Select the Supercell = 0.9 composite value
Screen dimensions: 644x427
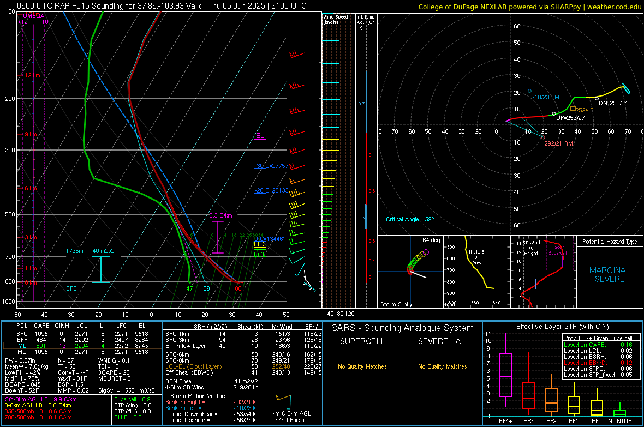[132, 399]
